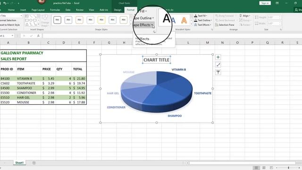Open the Chart Tools Design tab
Screen dimensions: 302x170
click(x=117, y=10)
